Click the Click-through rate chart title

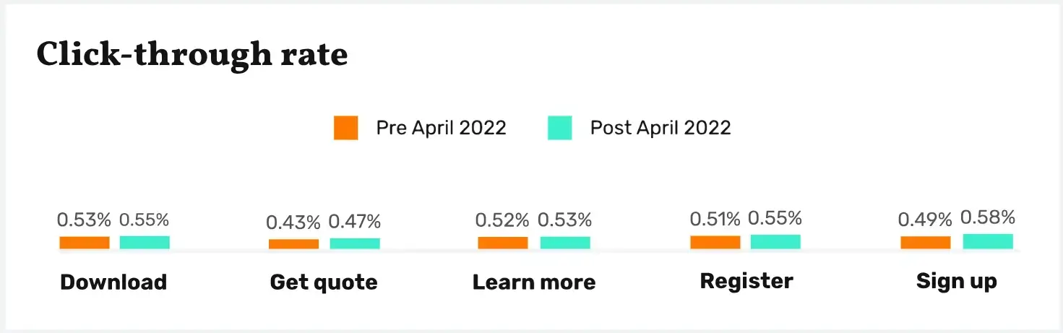point(192,55)
